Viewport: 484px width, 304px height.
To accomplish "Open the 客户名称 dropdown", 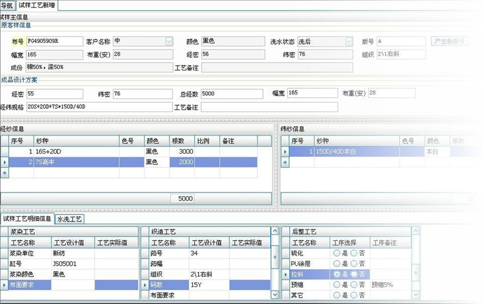I will [168, 42].
